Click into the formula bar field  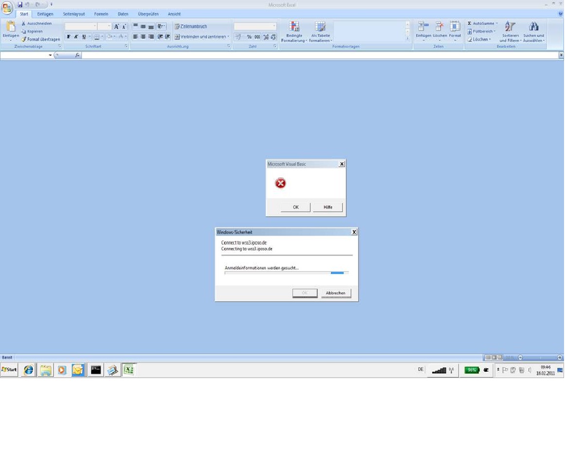tap(320, 55)
